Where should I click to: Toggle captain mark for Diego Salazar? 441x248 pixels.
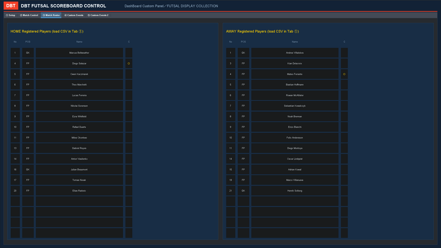pyautogui.click(x=129, y=64)
